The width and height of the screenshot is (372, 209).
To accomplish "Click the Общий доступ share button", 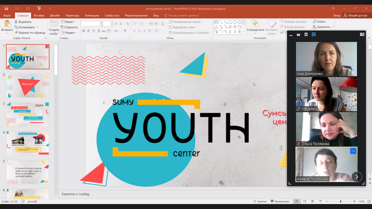I will point(355,16).
